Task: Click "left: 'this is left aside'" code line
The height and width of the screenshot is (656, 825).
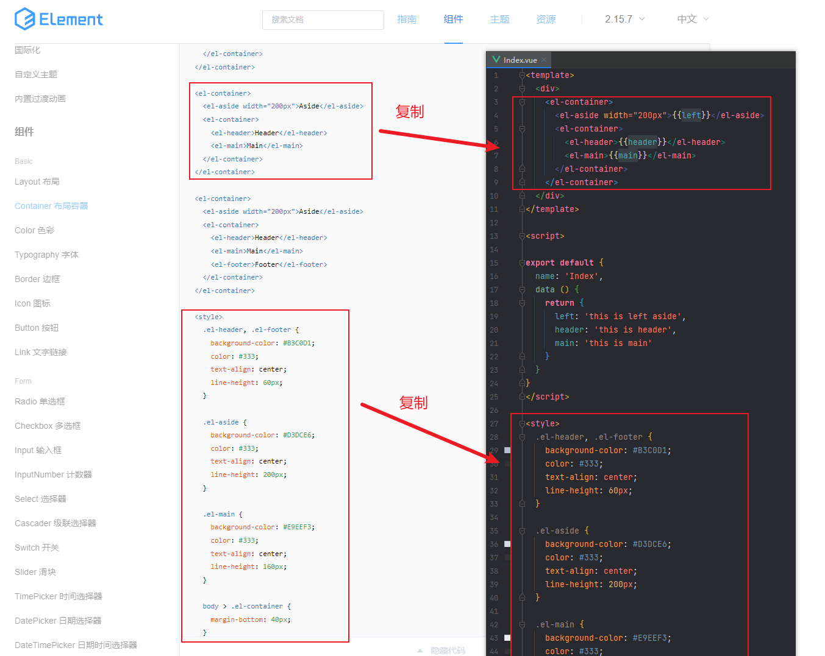Action: coord(620,316)
